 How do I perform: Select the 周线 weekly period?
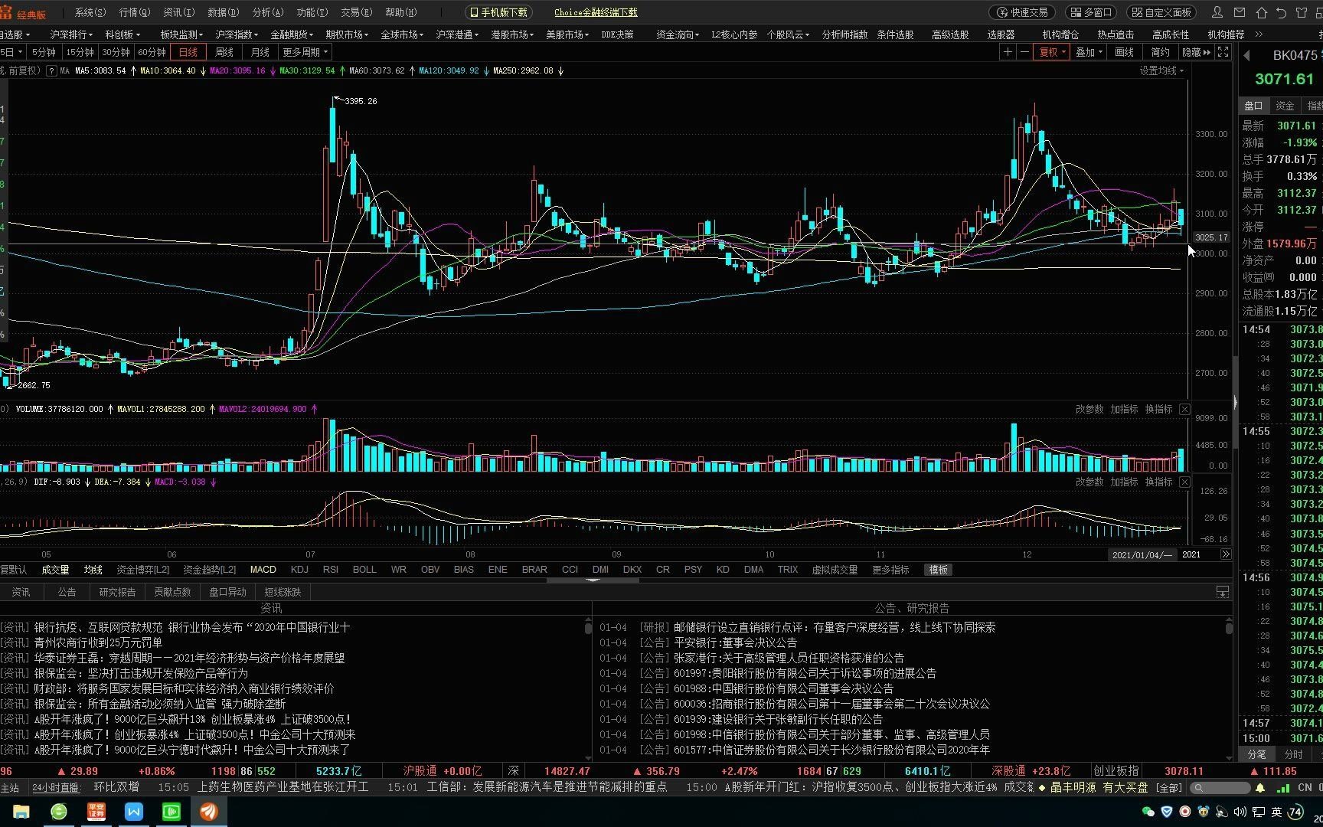(x=224, y=52)
